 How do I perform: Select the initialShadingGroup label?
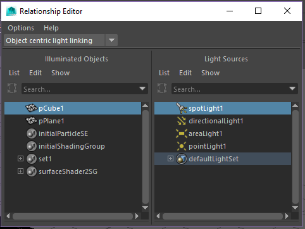coord(72,146)
